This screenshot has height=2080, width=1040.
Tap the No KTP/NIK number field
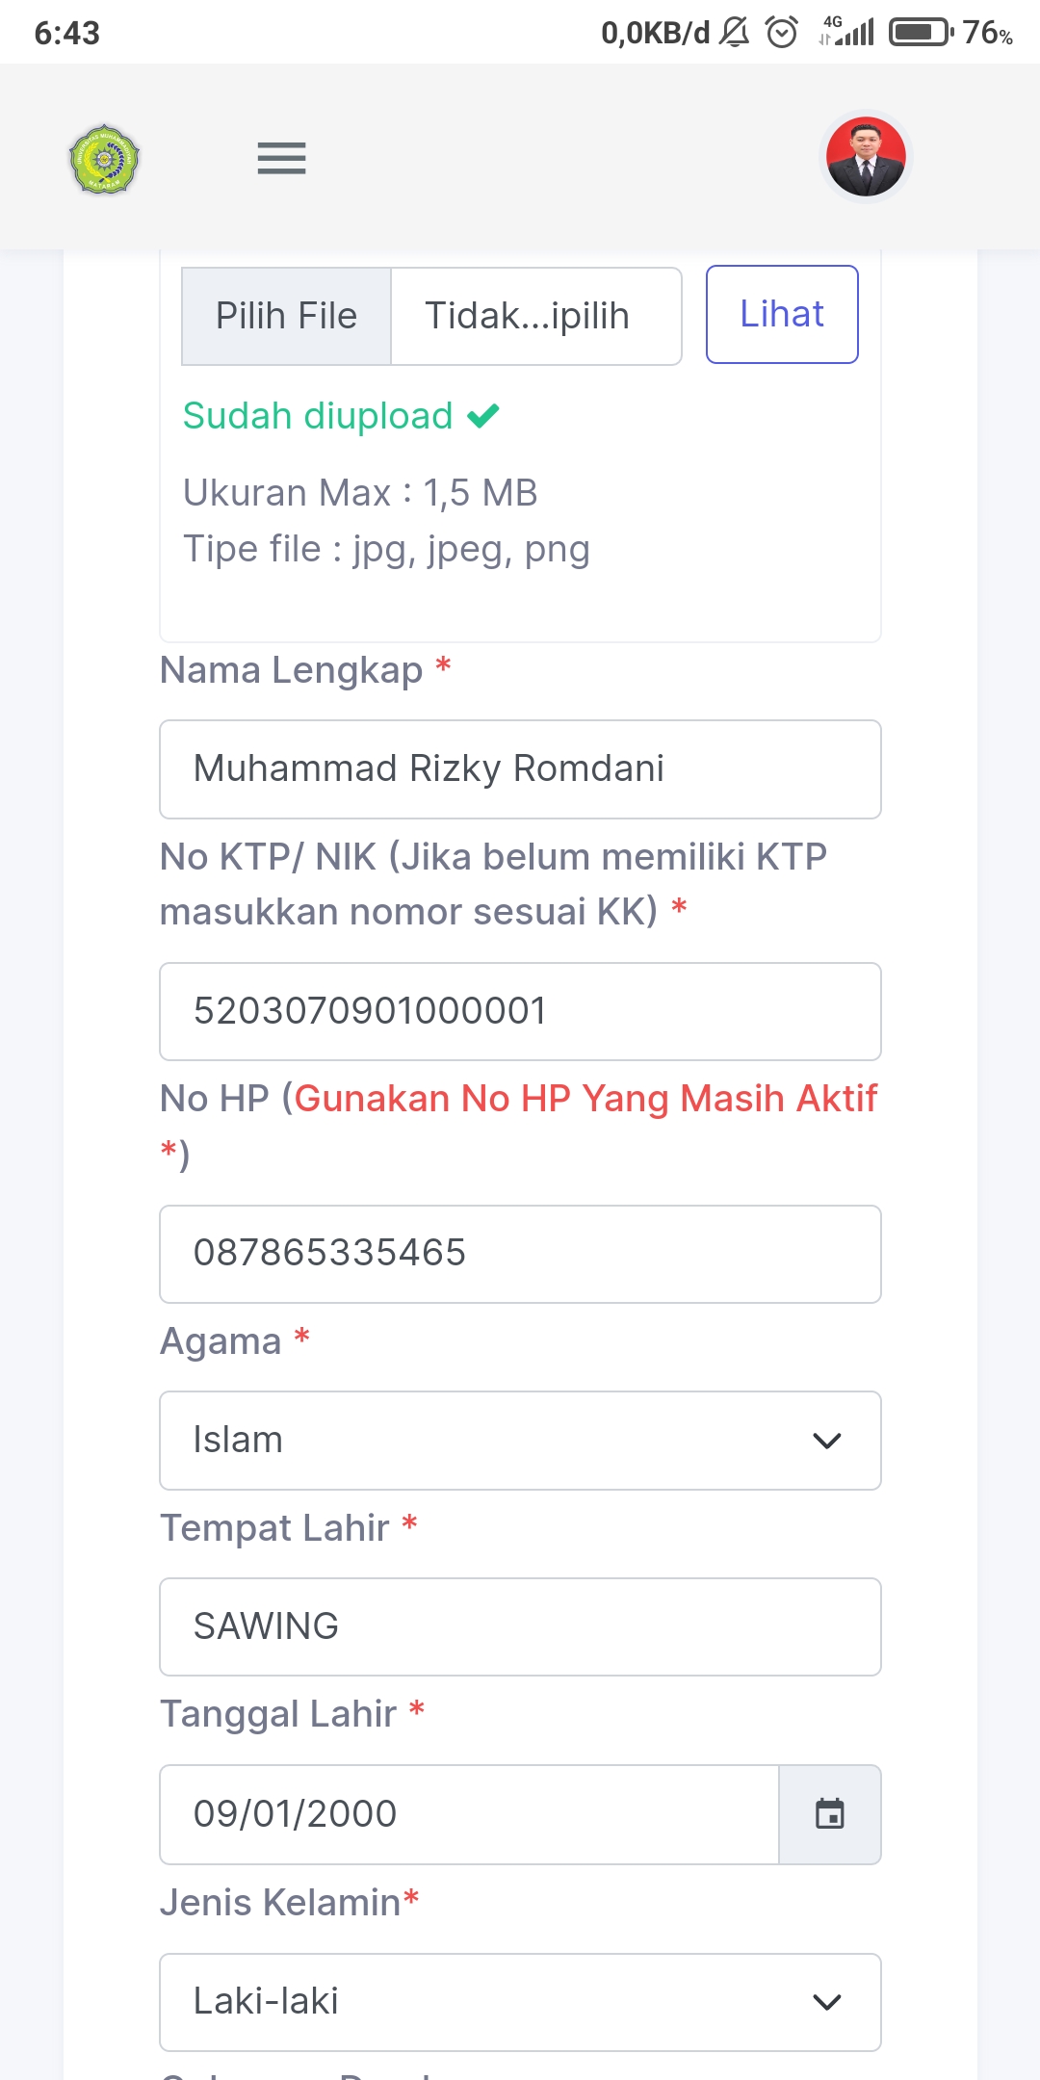520,1011
